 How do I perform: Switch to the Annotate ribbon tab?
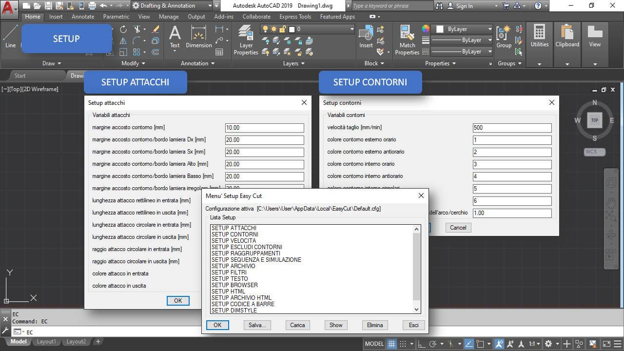pos(83,17)
